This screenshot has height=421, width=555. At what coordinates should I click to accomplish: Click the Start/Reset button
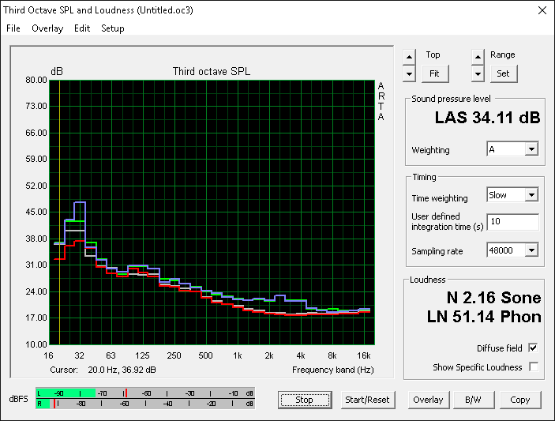point(367,400)
